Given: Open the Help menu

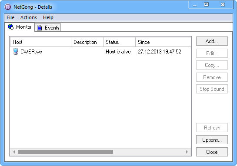Looking at the screenshot, I should [48, 17].
